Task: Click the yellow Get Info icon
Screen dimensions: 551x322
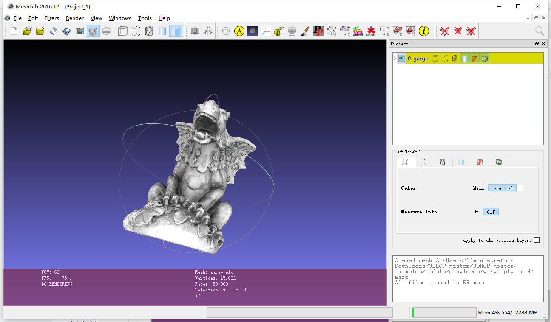Action: (423, 31)
